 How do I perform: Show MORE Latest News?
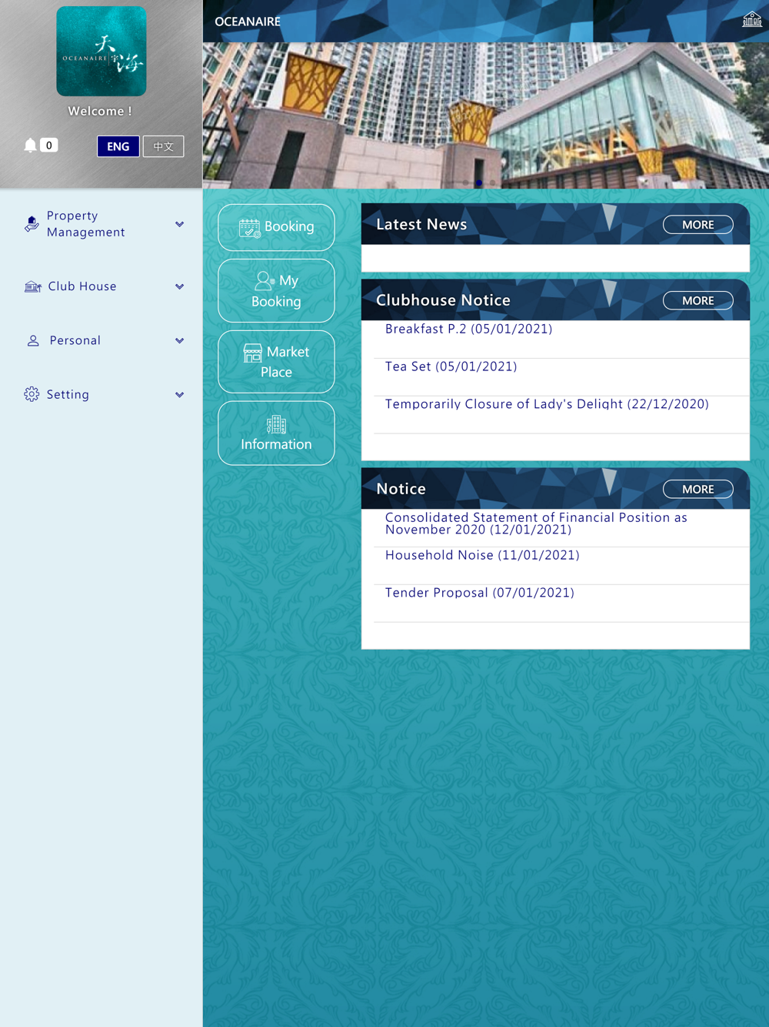click(x=697, y=225)
